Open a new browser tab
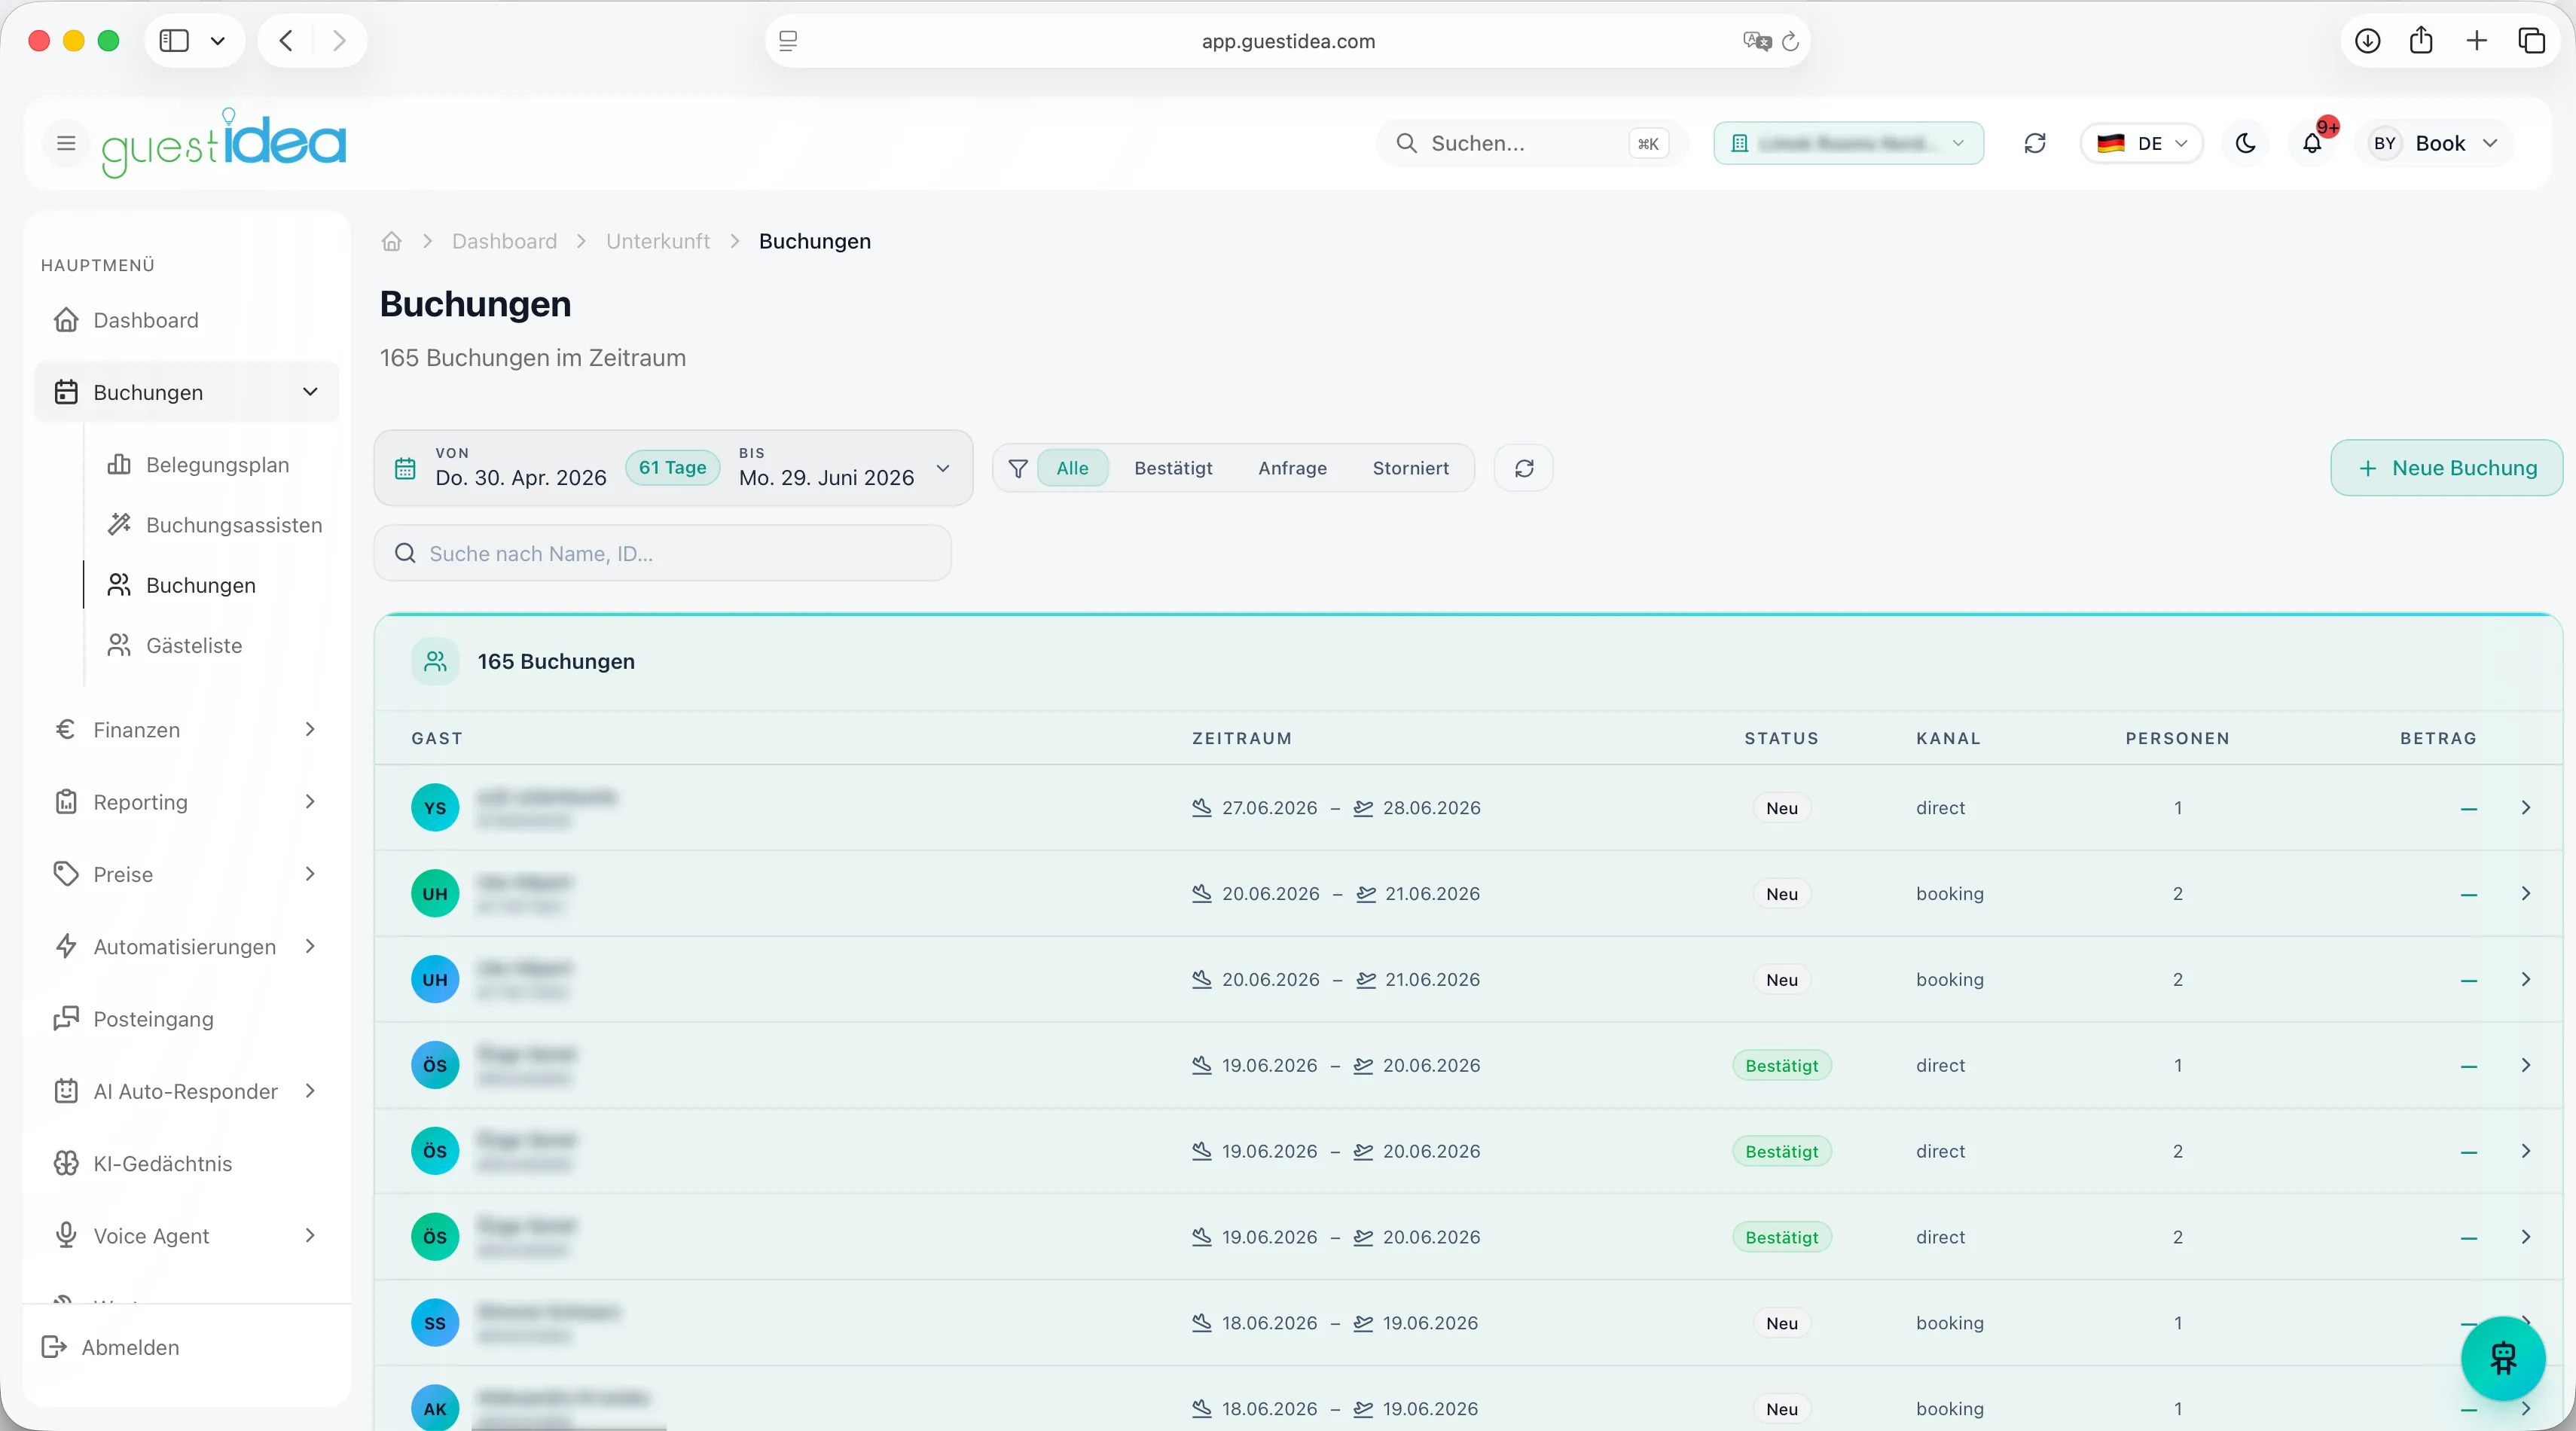The width and height of the screenshot is (2576, 1431). click(x=2476, y=40)
